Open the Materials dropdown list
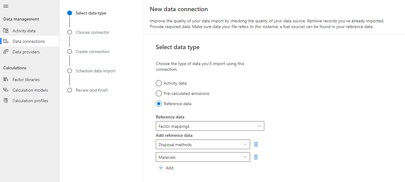The width and height of the screenshot is (405, 182). 203,157
